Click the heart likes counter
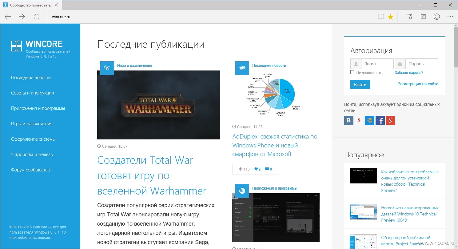 257,169
